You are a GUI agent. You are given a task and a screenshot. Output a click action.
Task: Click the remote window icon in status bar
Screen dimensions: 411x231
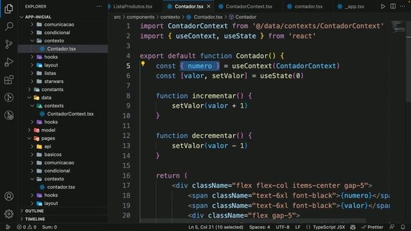click(x=8, y=227)
